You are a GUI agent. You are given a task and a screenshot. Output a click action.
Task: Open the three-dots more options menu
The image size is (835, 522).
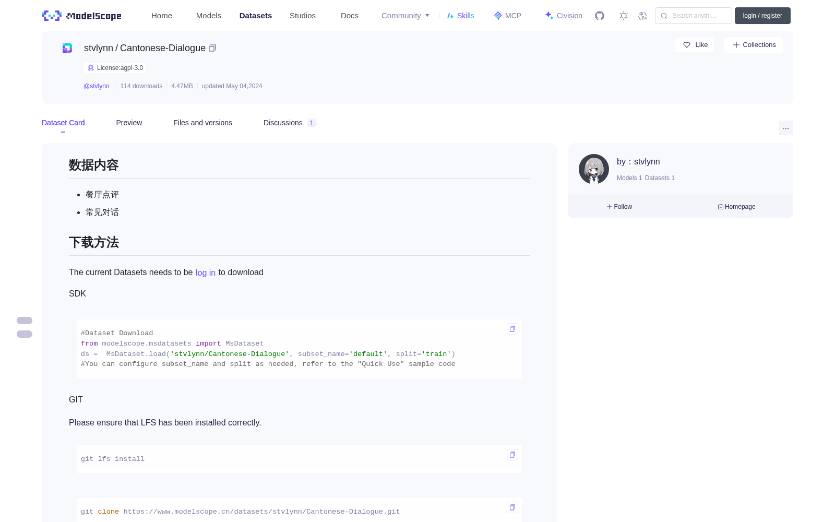786,128
